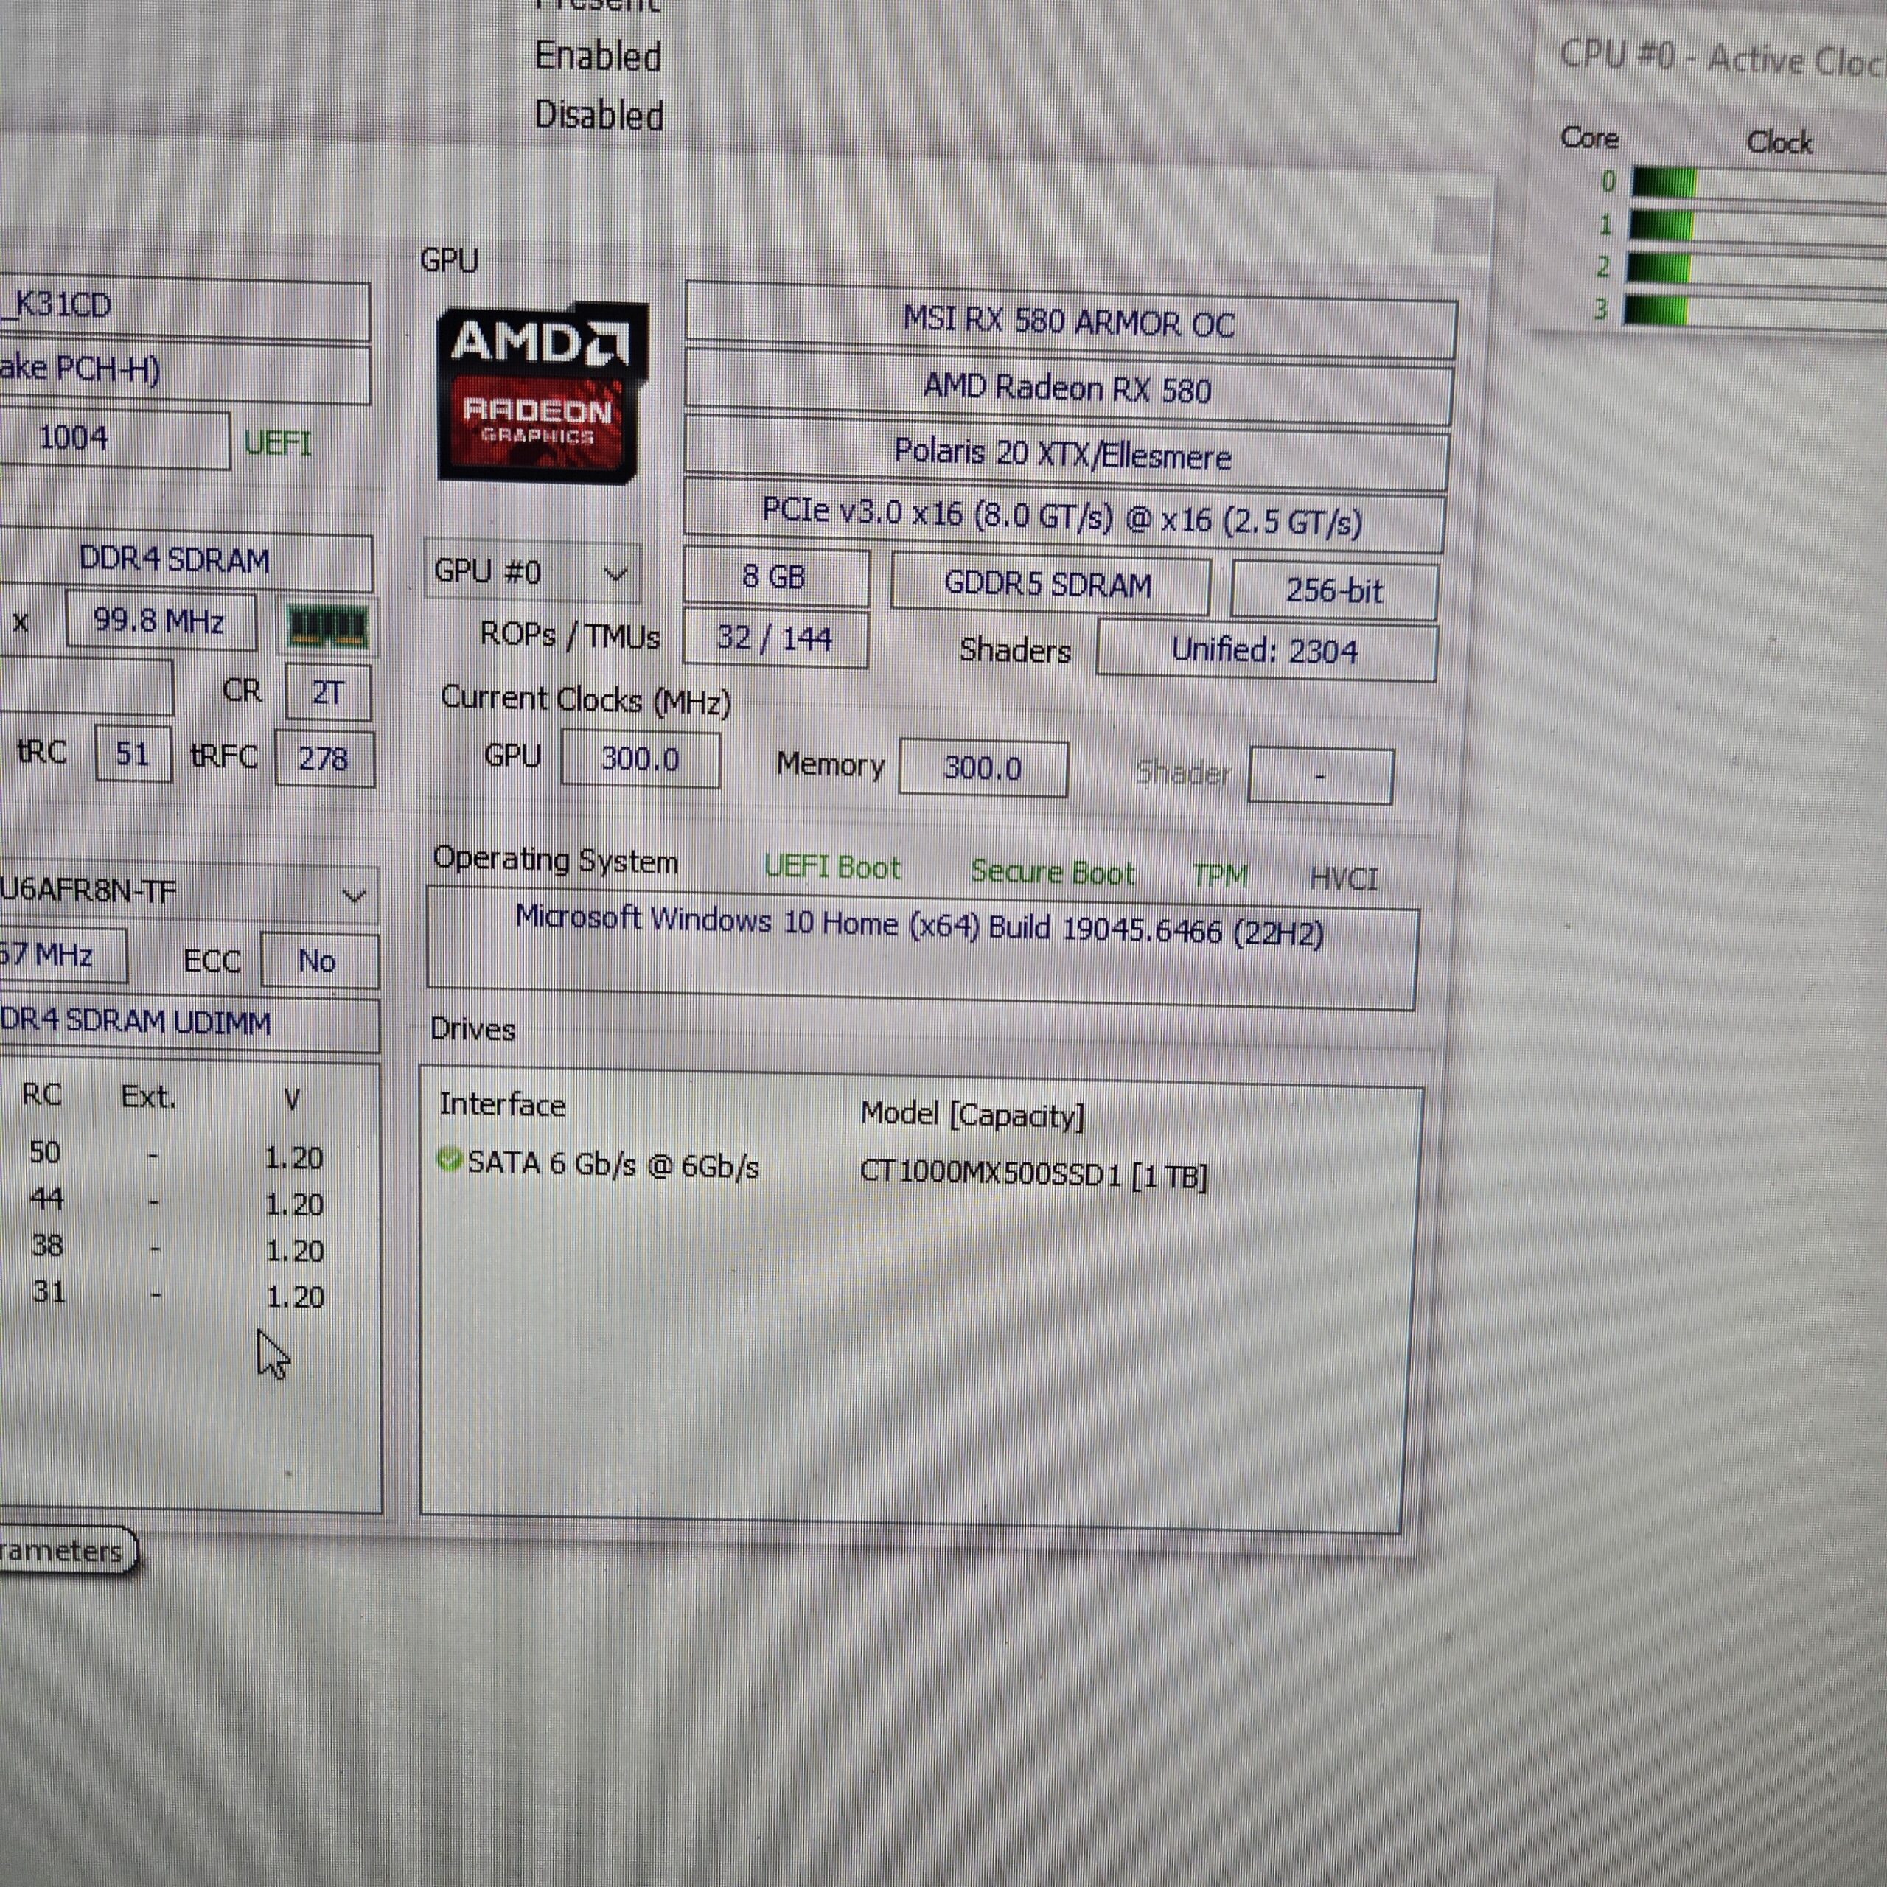Click the GDDR5 SDRAM field
Screen dimensions: 1887x1887
(x=1050, y=584)
